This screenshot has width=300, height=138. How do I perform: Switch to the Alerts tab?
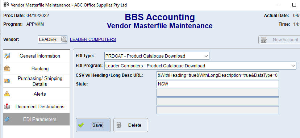pos(37,94)
